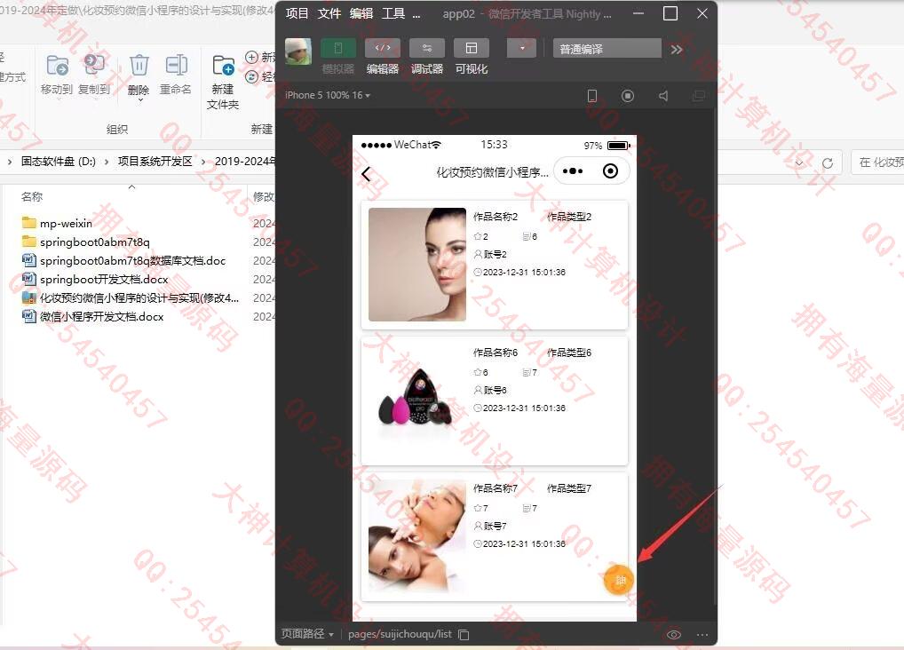
Task: Select springboot开发文档.docx file
Action: 104,279
